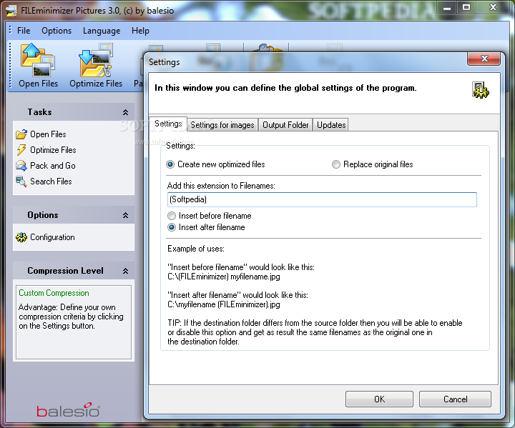Click the Cancel button
The image size is (515, 428).
click(455, 399)
